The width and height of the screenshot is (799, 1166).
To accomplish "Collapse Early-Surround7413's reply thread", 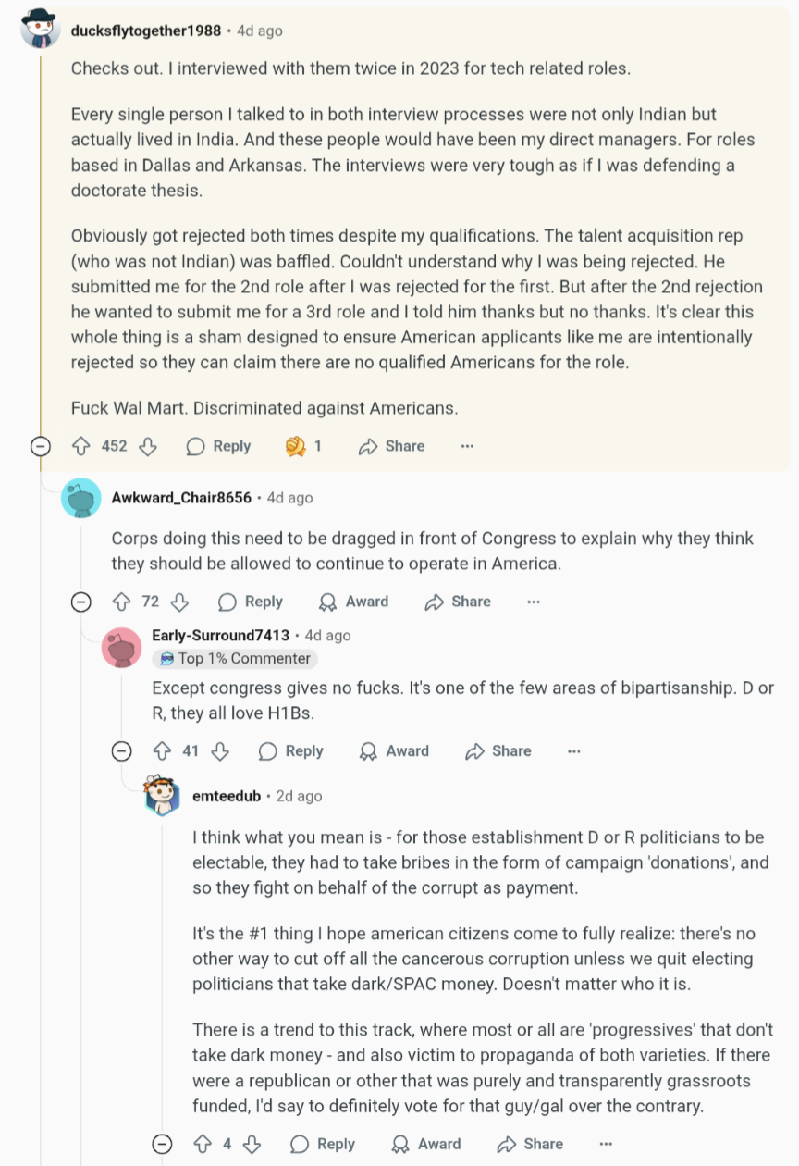I will point(122,751).
